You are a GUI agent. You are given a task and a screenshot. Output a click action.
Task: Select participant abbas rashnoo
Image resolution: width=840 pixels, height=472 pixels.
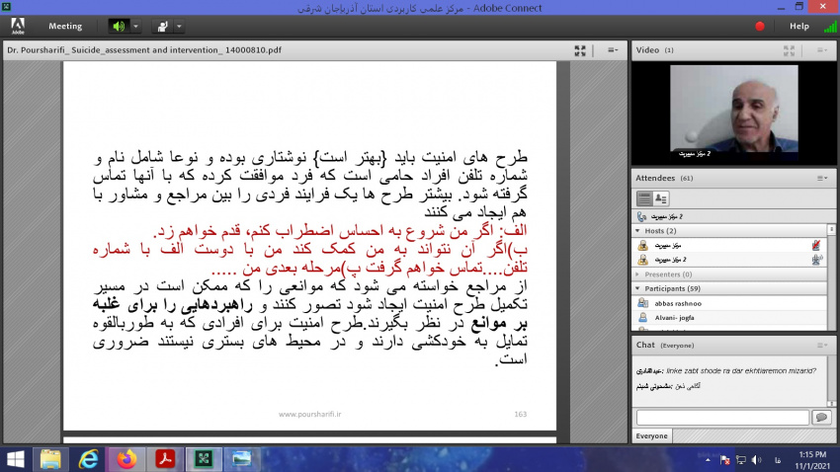676,303
